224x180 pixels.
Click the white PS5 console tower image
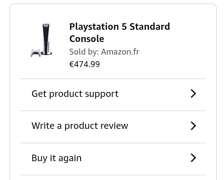[x=46, y=39]
